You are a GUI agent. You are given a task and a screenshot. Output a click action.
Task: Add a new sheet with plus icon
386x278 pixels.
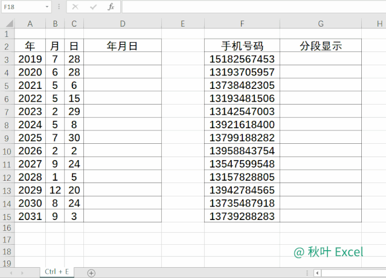coord(91,273)
